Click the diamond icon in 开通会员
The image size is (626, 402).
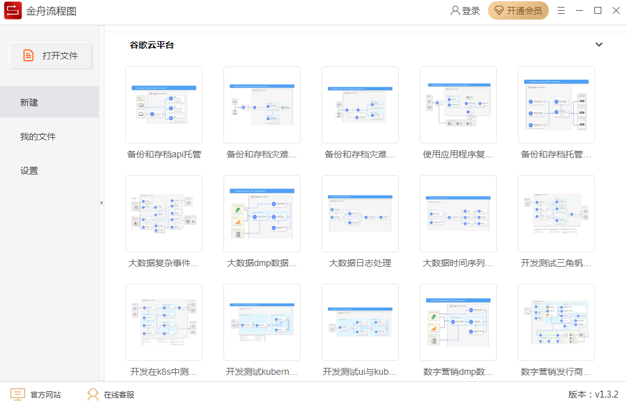tap(499, 11)
